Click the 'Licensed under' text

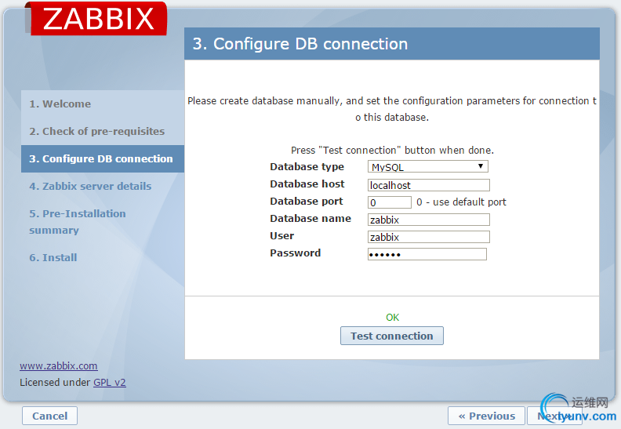coord(55,382)
